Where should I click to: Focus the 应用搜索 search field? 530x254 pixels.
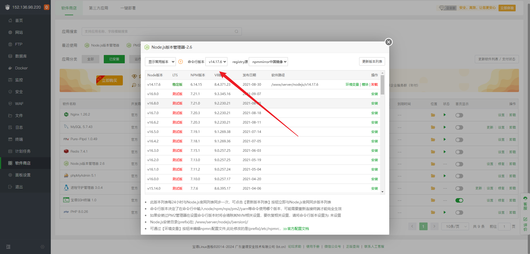pos(162,32)
